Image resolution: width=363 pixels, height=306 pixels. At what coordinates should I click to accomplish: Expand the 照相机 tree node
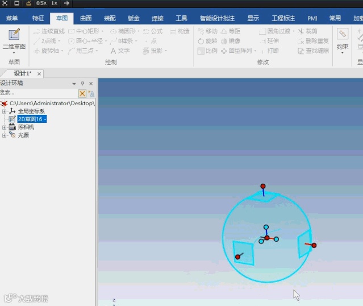point(4,127)
